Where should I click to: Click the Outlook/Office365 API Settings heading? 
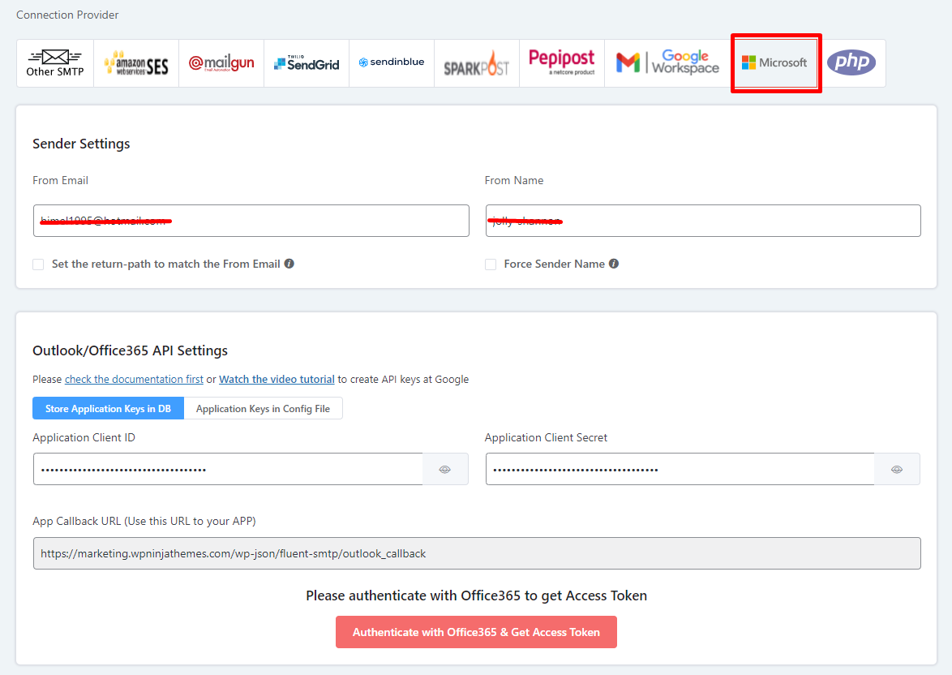(130, 350)
